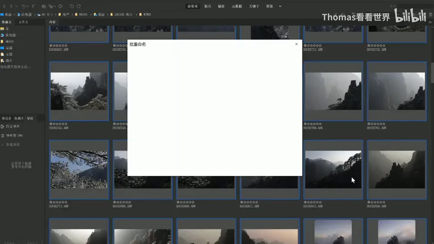
Task: Click the 自定导出 custom export icon
Action: 3,126
